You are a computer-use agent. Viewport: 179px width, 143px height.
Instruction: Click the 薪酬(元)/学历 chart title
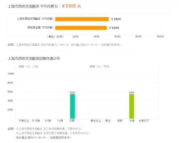(x=100, y=66)
